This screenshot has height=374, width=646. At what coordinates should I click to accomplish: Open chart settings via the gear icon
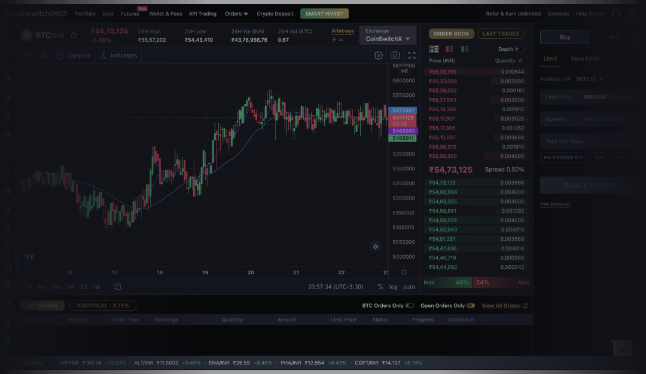378,55
